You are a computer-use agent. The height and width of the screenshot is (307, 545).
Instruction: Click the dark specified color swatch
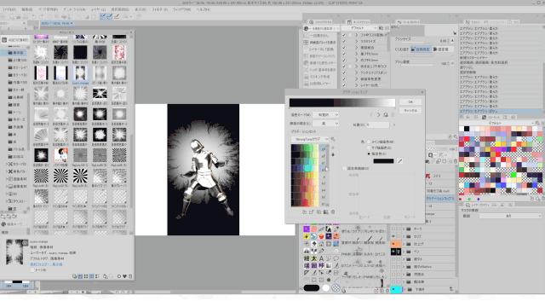pos(383,161)
